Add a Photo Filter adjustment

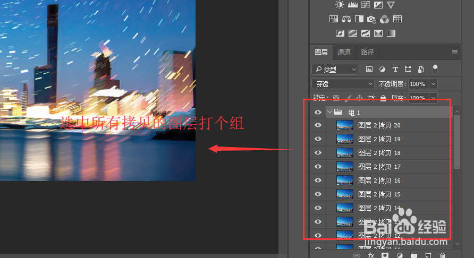click(x=371, y=19)
